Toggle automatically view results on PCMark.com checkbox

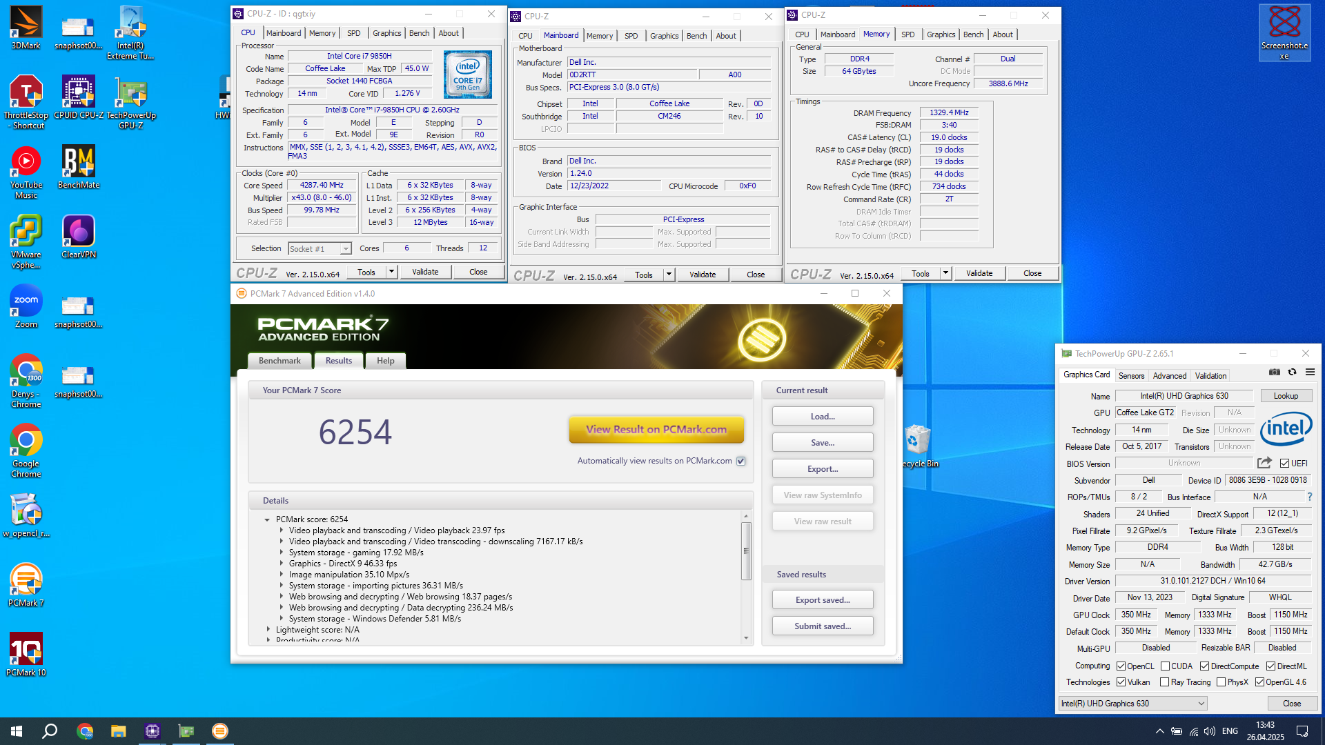[x=740, y=461]
